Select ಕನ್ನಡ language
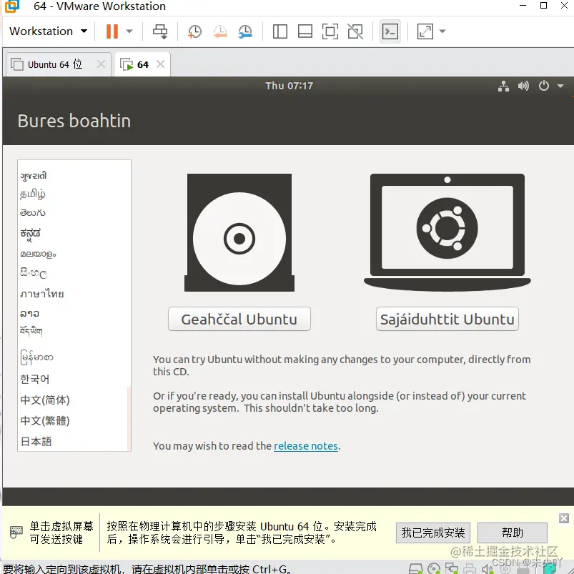Viewport: 574px width, 574px height. 31,234
